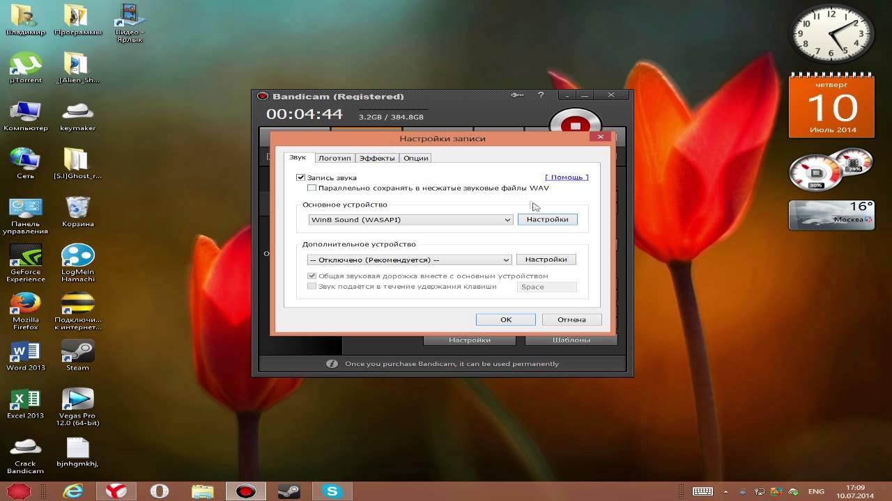Switch to the Логотип tab
The width and height of the screenshot is (892, 501).
(x=334, y=158)
